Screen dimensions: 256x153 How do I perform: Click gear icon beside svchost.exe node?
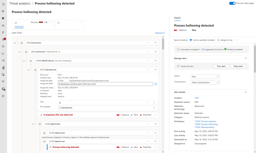[x=26, y=52]
